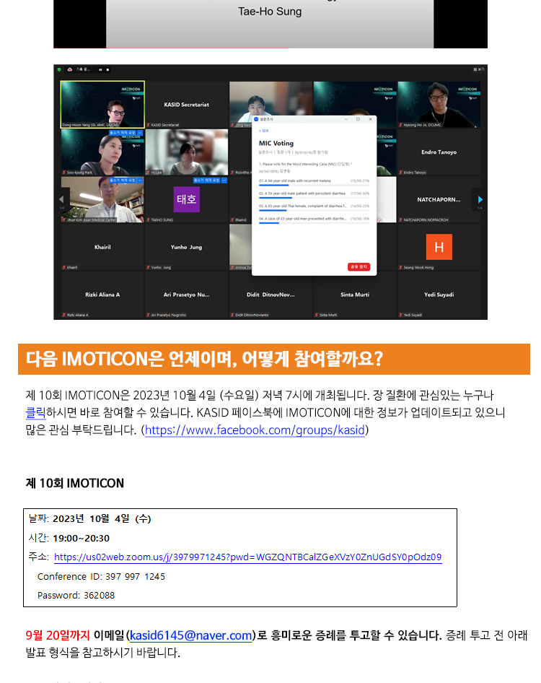Select poll option 03 Thai female diarrhea
The width and height of the screenshot is (541, 683).
(x=302, y=206)
